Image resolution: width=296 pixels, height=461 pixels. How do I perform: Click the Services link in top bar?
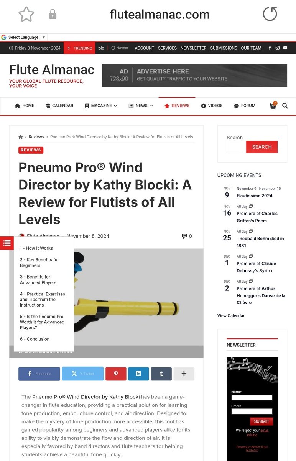pos(168,48)
